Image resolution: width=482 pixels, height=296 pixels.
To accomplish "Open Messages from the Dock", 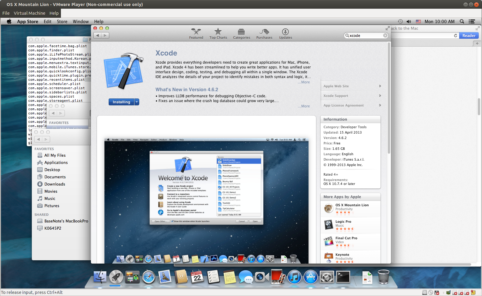I will [x=246, y=277].
